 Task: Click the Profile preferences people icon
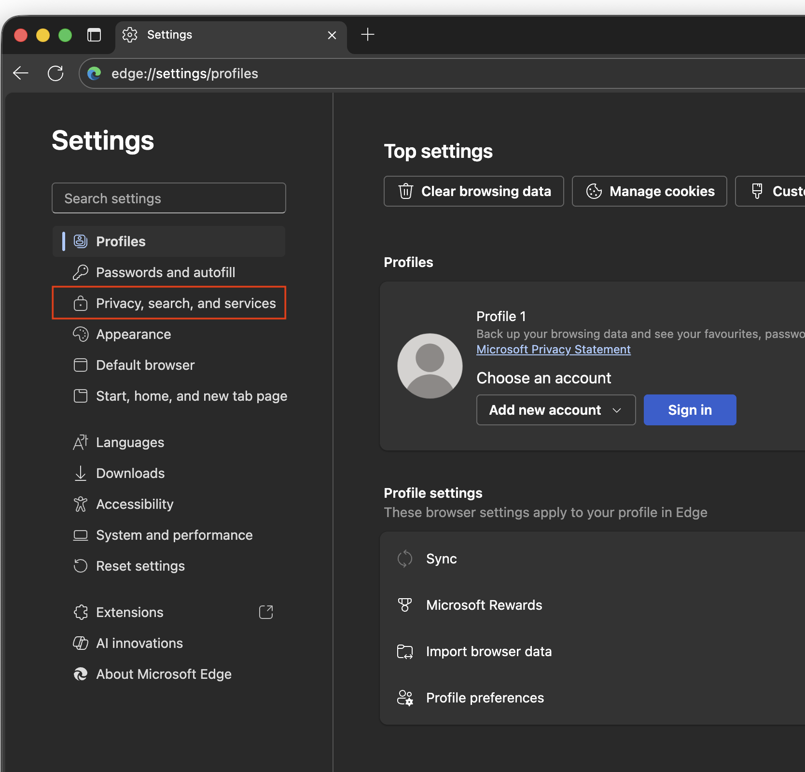[x=405, y=698]
